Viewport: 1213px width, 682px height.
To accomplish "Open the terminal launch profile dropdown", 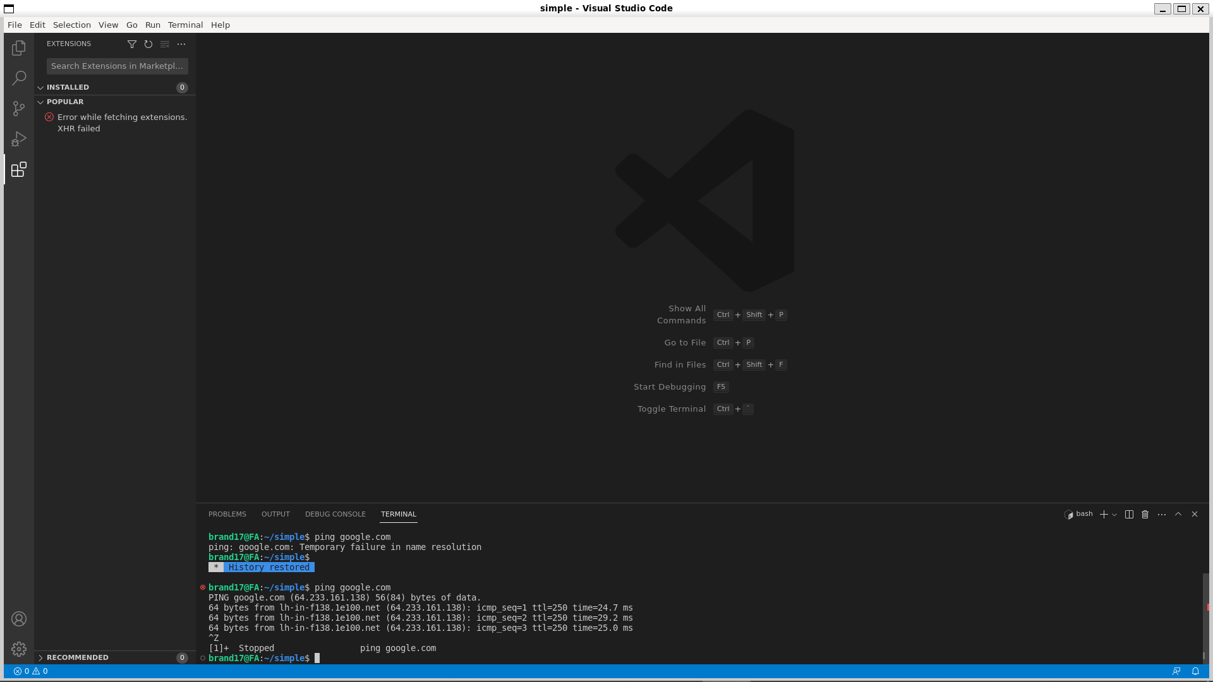I will (1114, 514).
